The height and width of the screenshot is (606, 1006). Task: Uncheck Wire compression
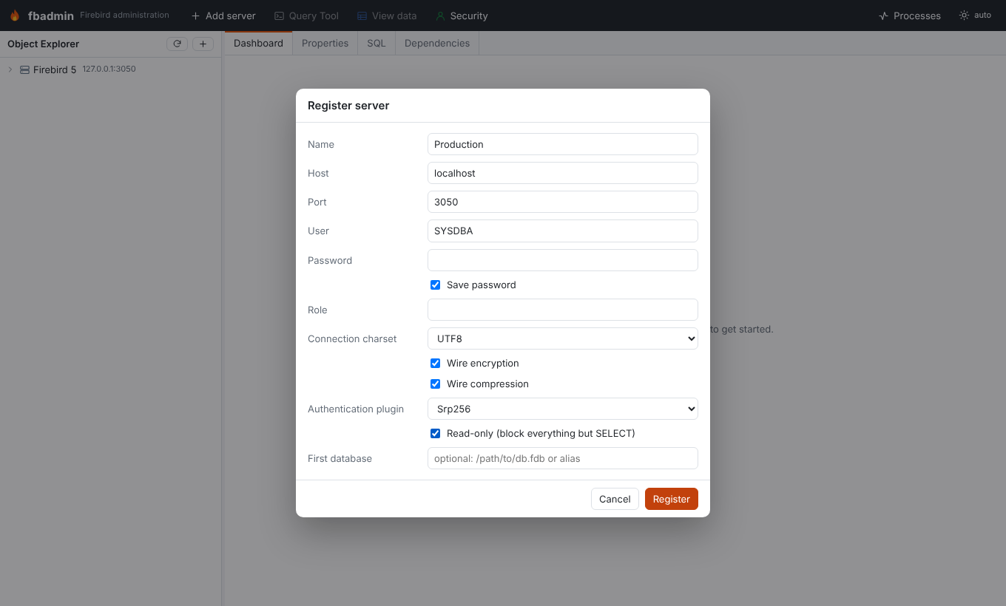tap(436, 384)
